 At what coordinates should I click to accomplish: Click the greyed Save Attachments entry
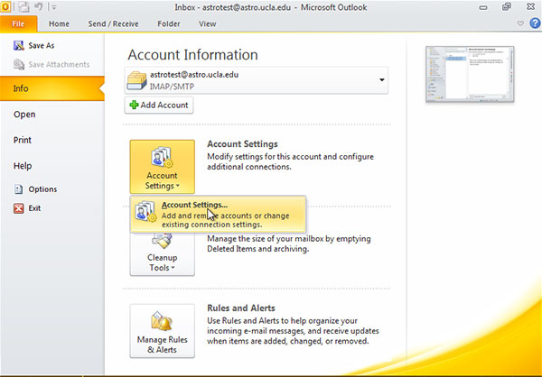coord(51,65)
